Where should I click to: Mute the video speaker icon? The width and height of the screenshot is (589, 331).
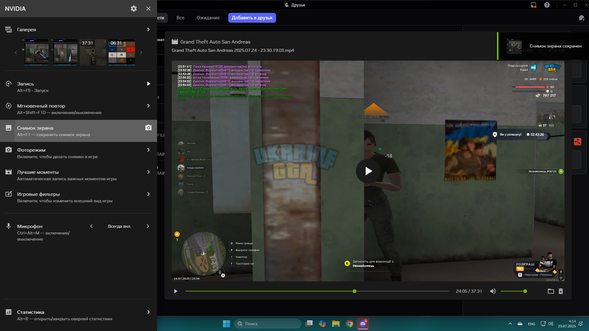pyautogui.click(x=493, y=291)
